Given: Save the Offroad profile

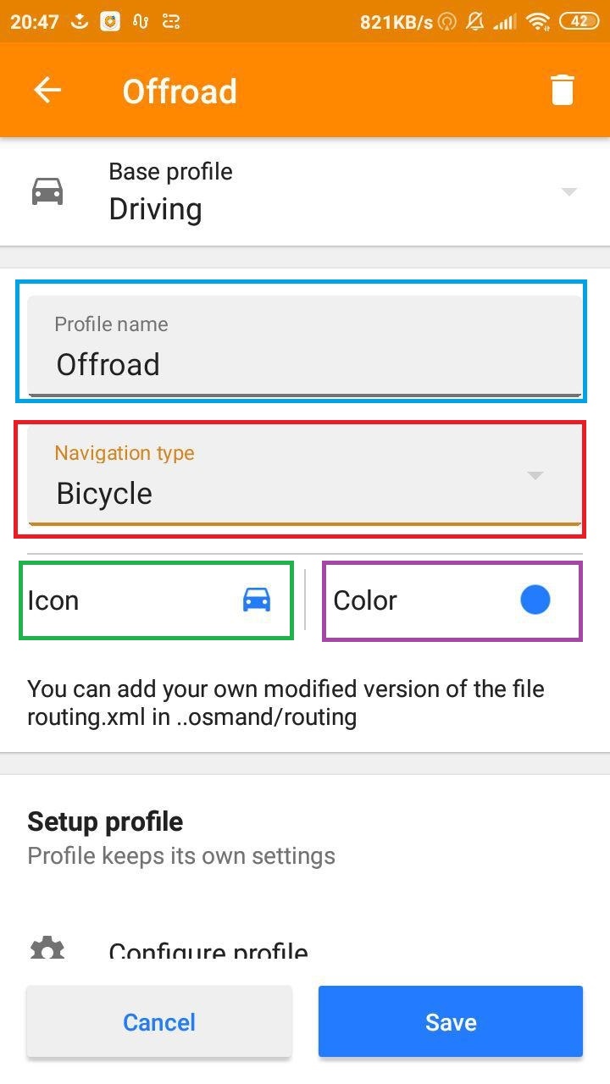Looking at the screenshot, I should point(450,1022).
